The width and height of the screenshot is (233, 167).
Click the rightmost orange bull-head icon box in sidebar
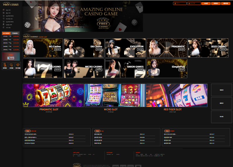tap(18, 66)
